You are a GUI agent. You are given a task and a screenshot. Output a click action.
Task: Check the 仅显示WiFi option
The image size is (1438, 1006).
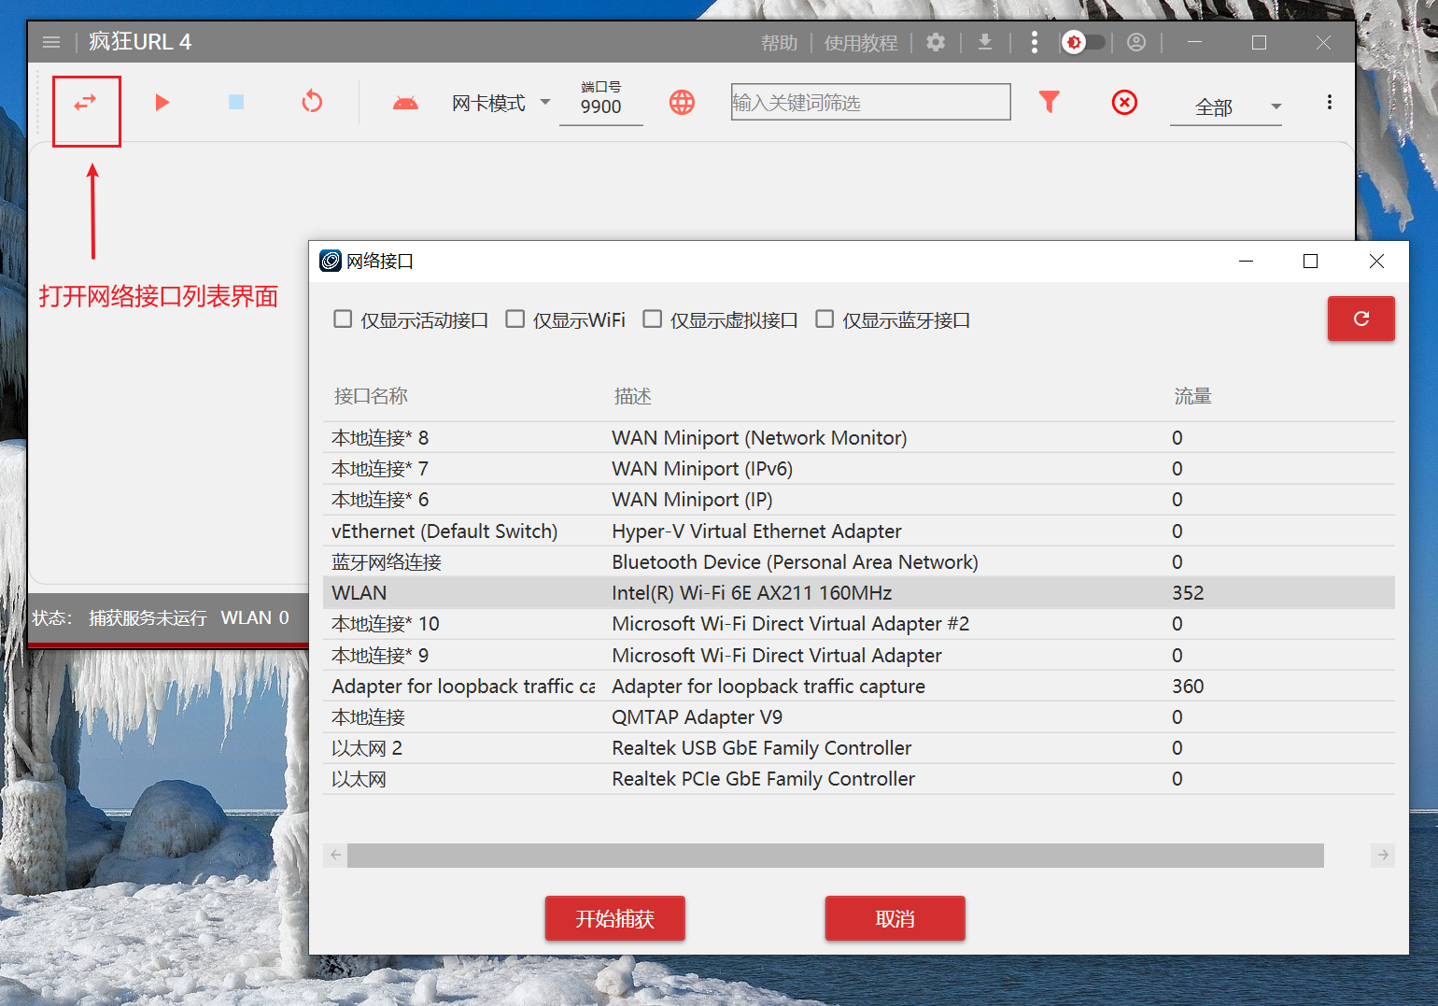coord(515,319)
